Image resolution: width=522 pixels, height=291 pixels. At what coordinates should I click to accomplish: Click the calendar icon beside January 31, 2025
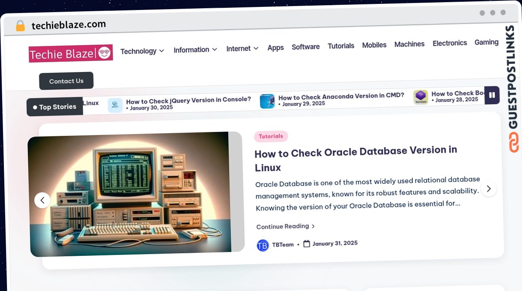pos(306,243)
